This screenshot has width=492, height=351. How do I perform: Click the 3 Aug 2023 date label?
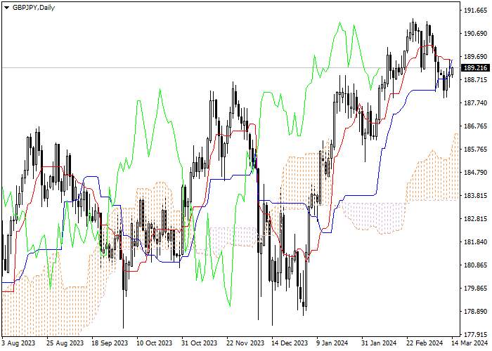18,343
